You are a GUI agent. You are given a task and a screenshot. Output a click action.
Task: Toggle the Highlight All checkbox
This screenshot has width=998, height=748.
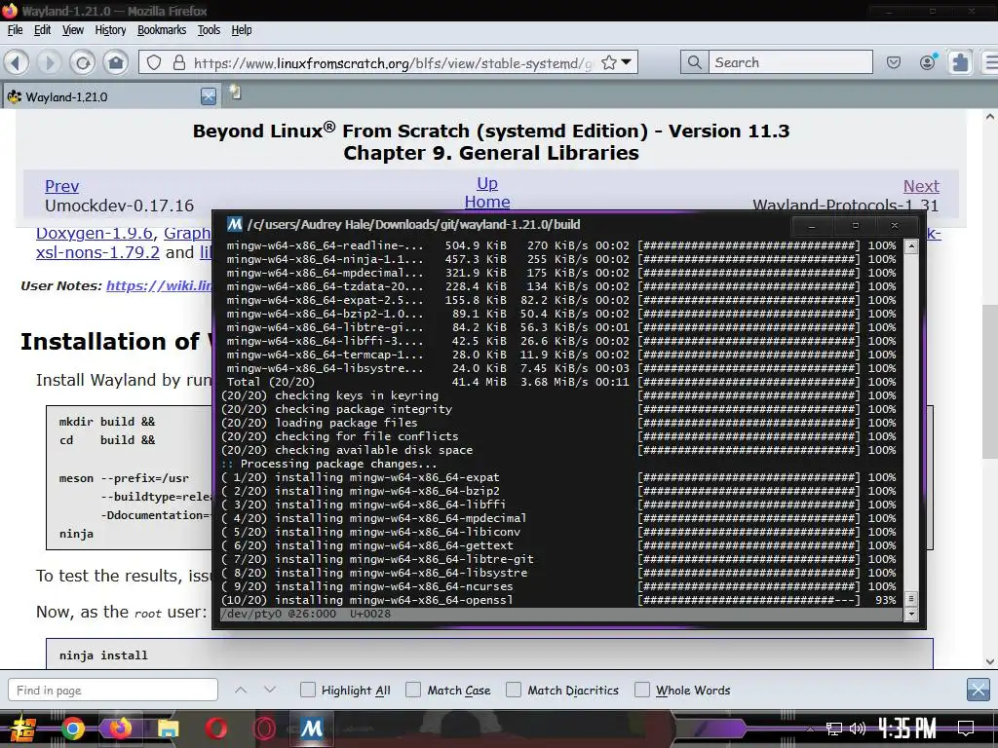click(307, 690)
